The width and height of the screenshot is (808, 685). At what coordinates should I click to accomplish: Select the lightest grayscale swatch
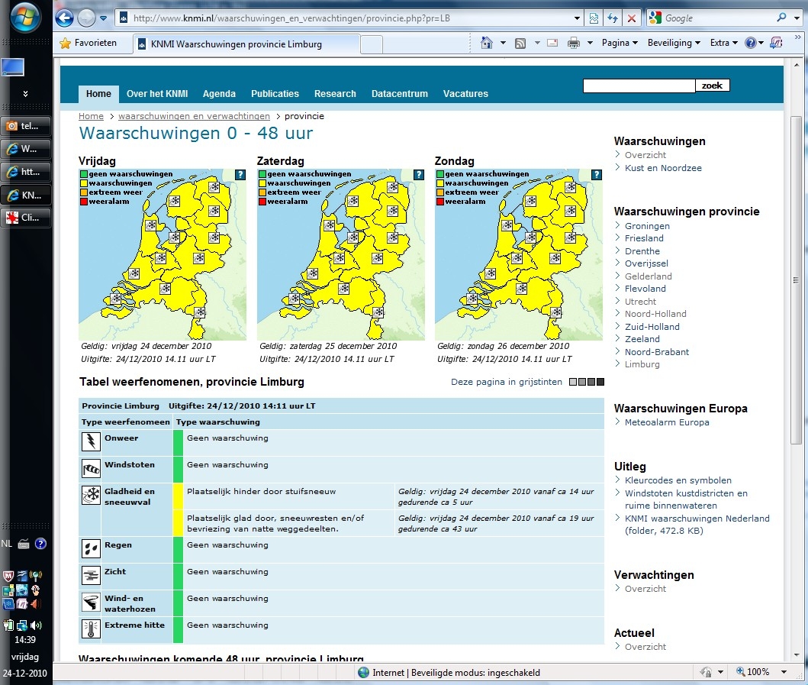point(573,382)
